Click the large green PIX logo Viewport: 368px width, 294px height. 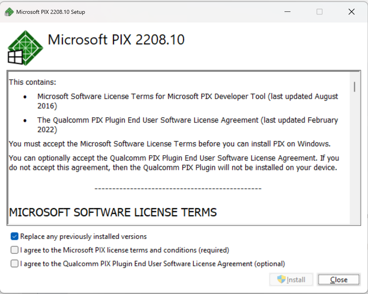25,48
